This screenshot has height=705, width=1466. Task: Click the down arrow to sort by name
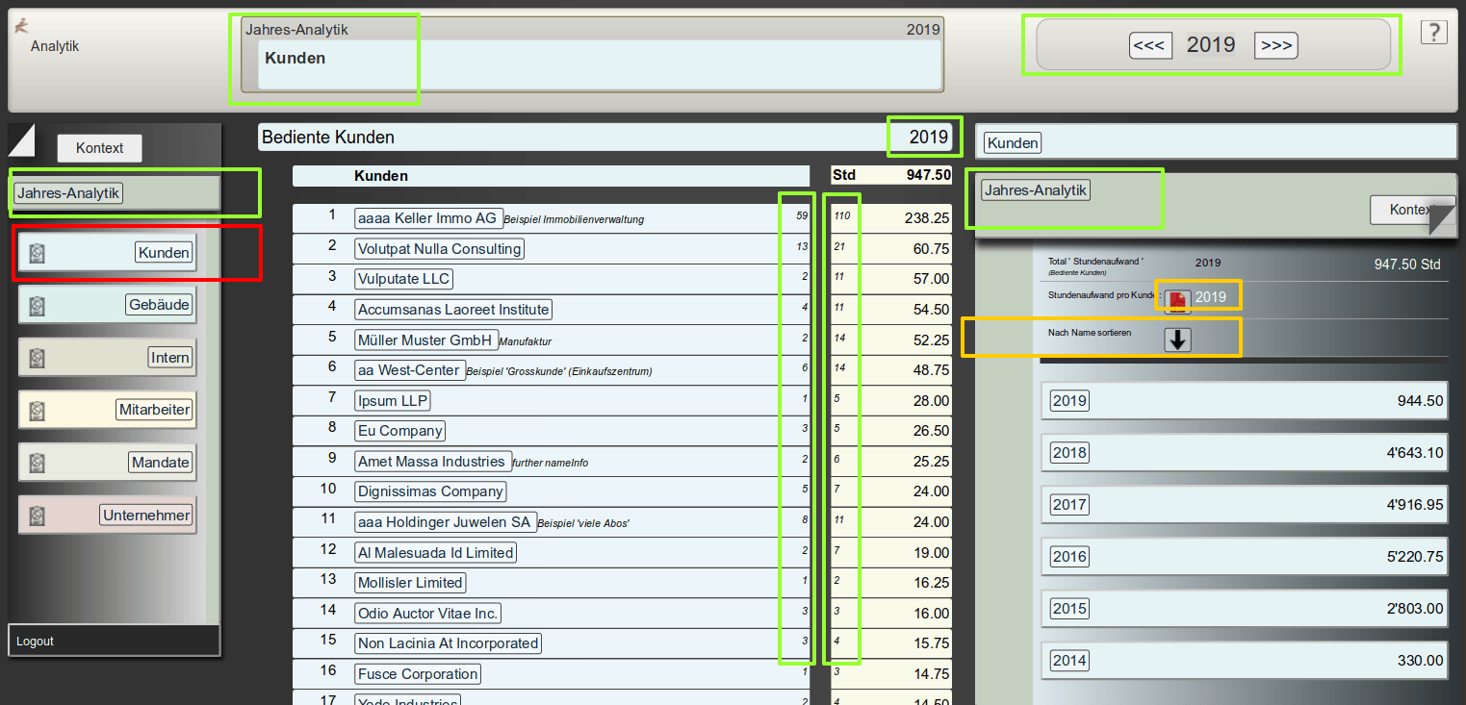[x=1177, y=340]
